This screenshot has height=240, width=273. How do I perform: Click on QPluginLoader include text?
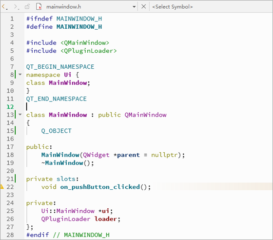[x=89, y=51]
